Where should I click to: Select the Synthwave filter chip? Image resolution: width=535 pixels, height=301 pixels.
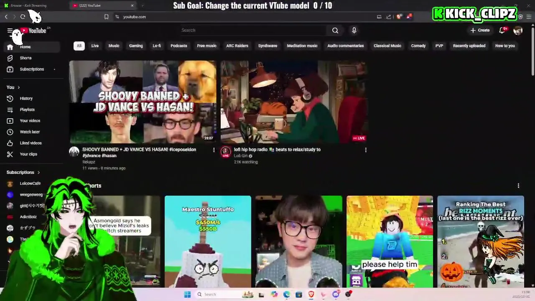(x=267, y=46)
